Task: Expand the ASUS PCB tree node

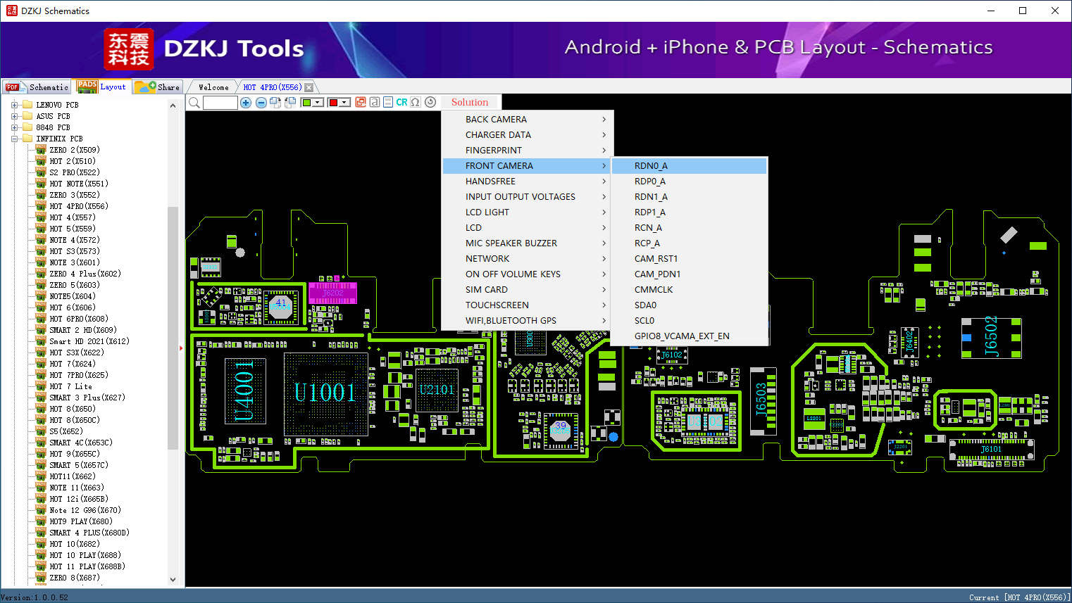Action: pos(14,116)
